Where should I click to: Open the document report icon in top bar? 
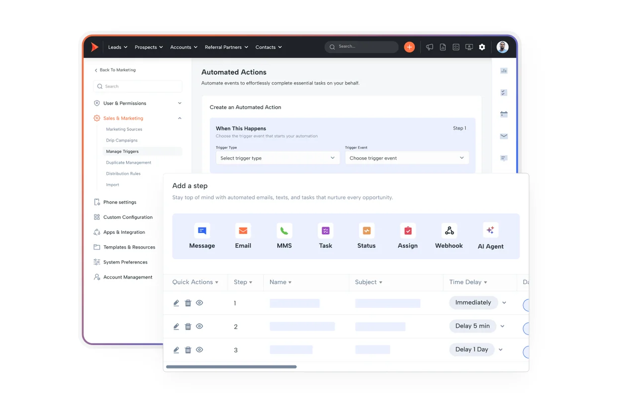(443, 47)
